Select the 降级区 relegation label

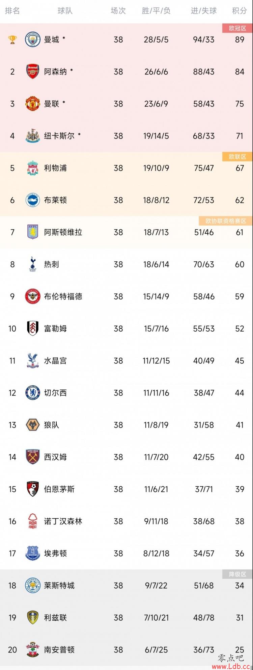coord(237,574)
